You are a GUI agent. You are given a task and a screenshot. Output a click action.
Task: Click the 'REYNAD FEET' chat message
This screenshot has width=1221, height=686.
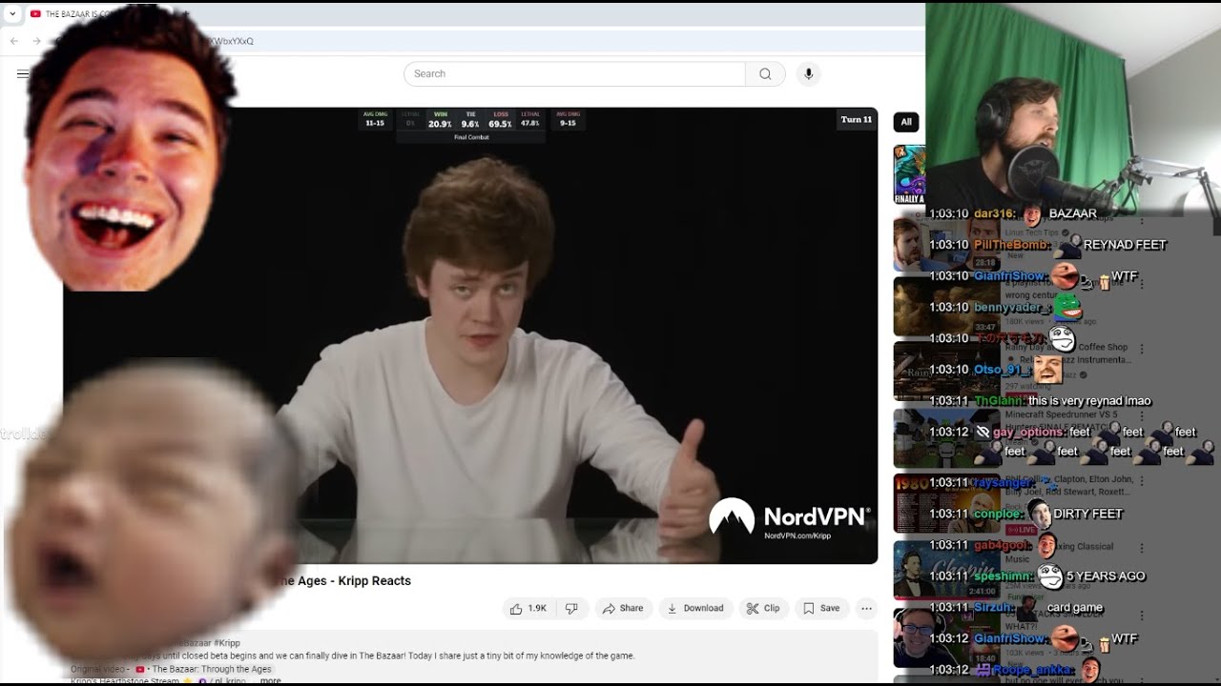point(1125,245)
